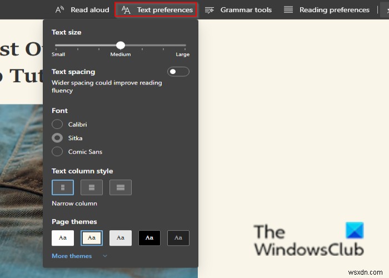Open Grammar tools menu label
The image size is (389, 278).
pos(246,9)
